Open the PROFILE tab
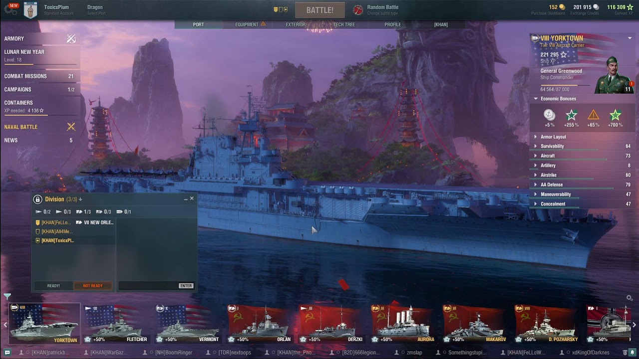 tap(392, 24)
